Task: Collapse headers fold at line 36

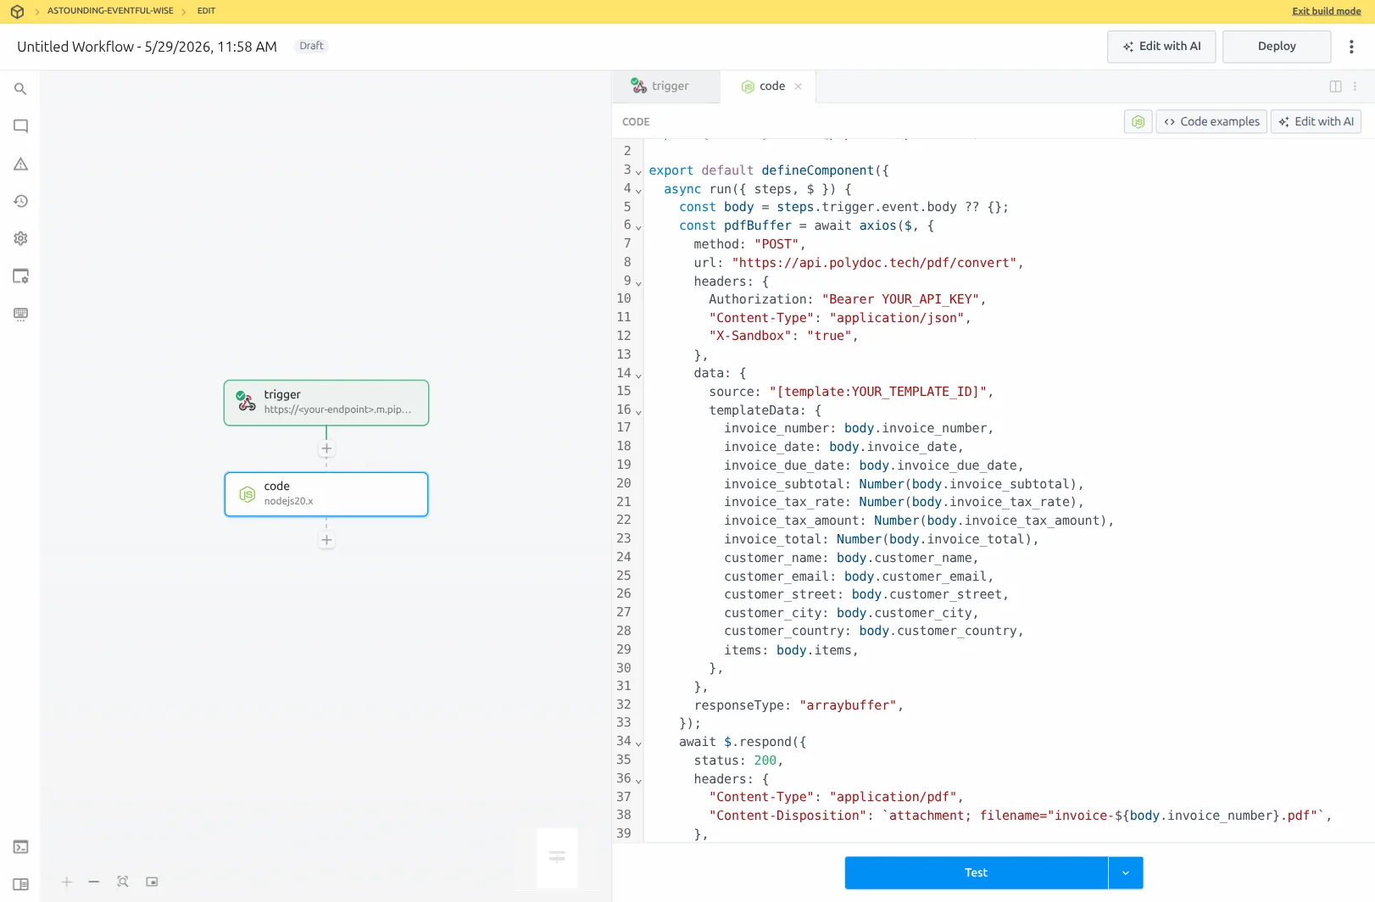Action: (638, 781)
